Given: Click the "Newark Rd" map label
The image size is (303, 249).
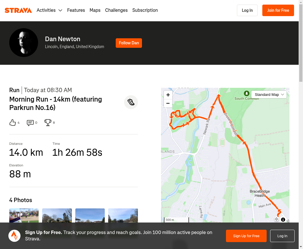Looking at the screenshot, I should coord(206,126).
